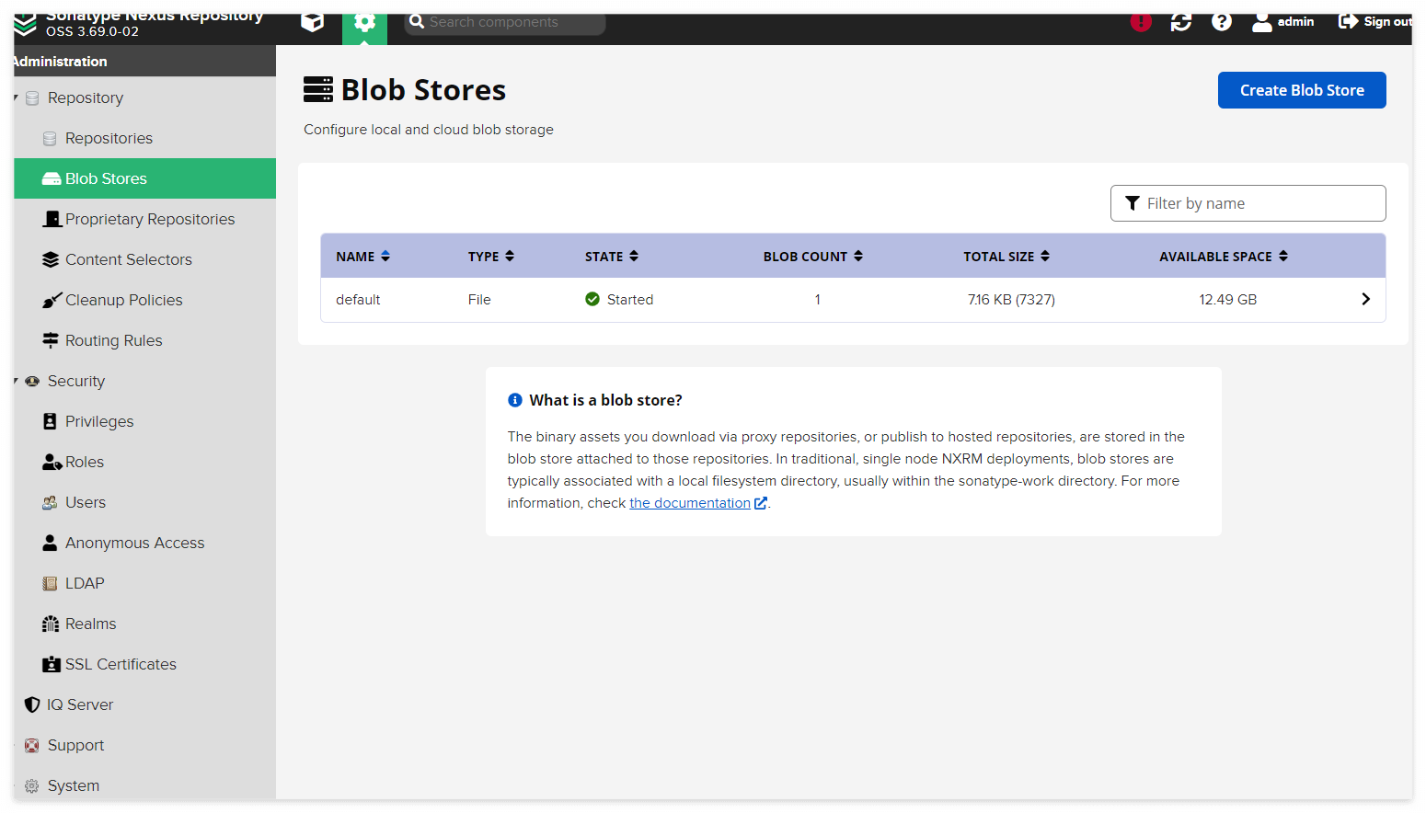
Task: Collapse the Security tree section
Action: [17, 381]
